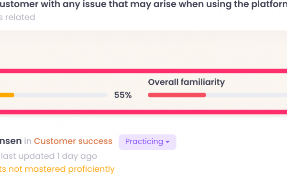The height and width of the screenshot is (179, 287).
Task: Click the bottom pink highlight border
Action: pyautogui.click(x=143, y=112)
